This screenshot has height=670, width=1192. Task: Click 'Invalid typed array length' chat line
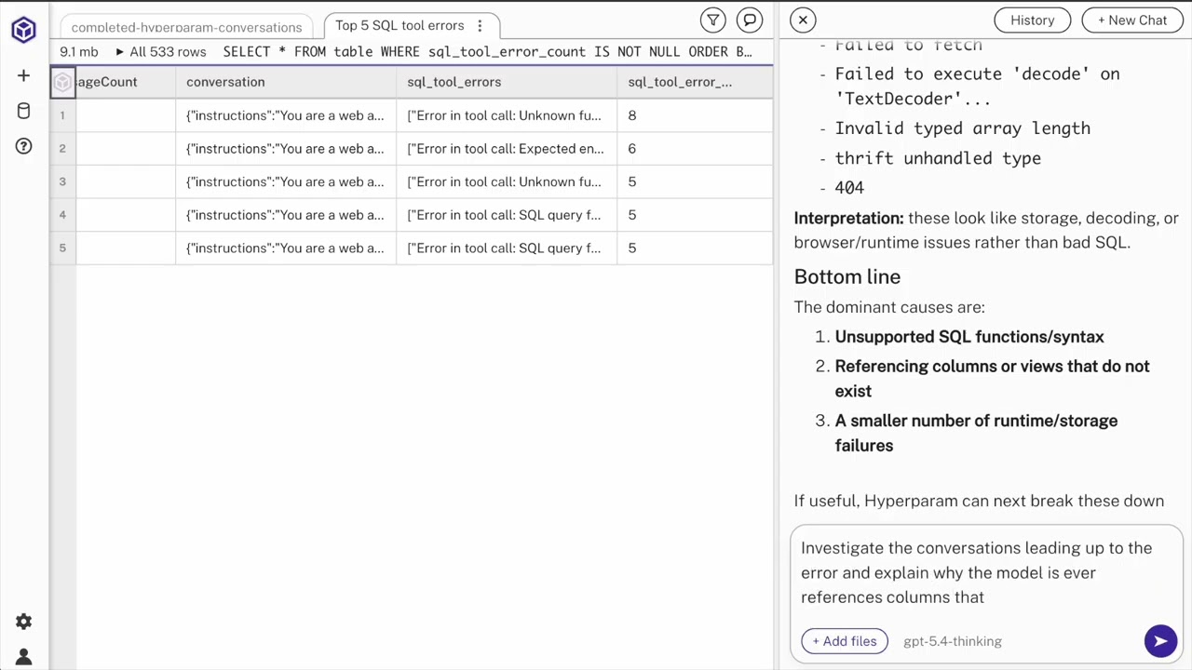[x=962, y=128]
